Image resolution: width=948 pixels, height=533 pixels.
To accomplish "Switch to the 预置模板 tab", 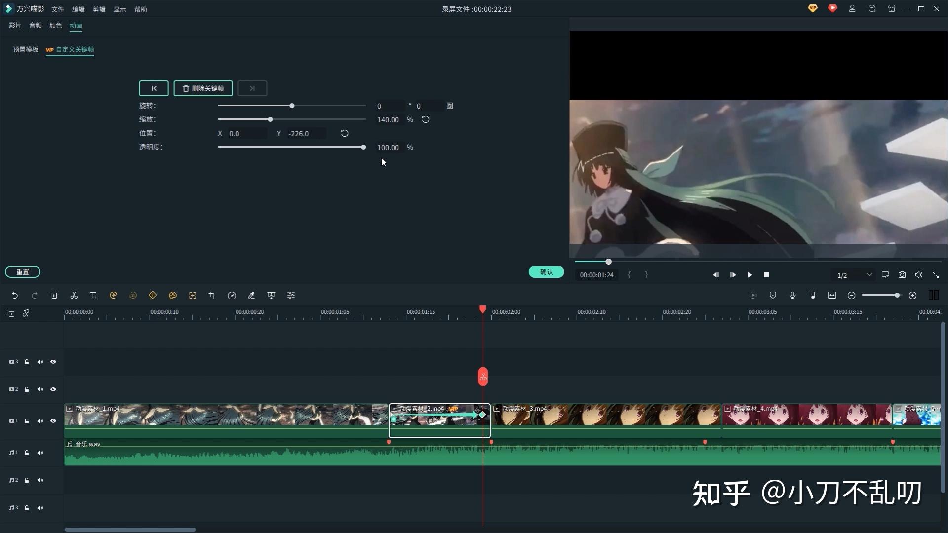I will [26, 49].
